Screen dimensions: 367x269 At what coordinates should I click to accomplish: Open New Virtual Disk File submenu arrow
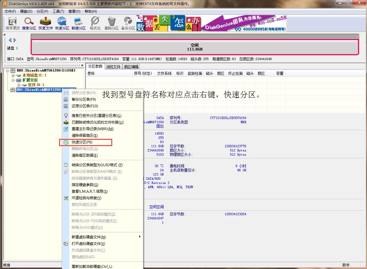coord(140,237)
